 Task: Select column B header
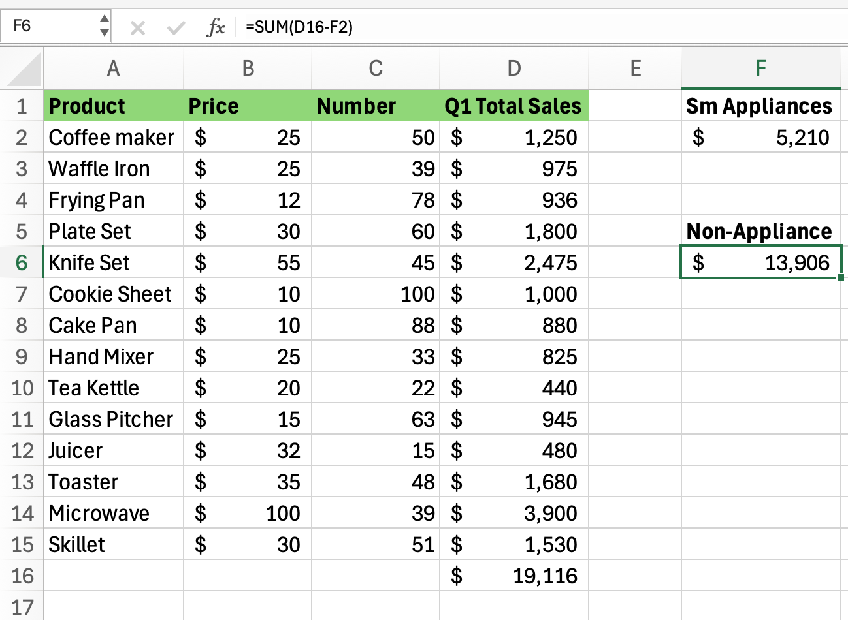pyautogui.click(x=248, y=68)
